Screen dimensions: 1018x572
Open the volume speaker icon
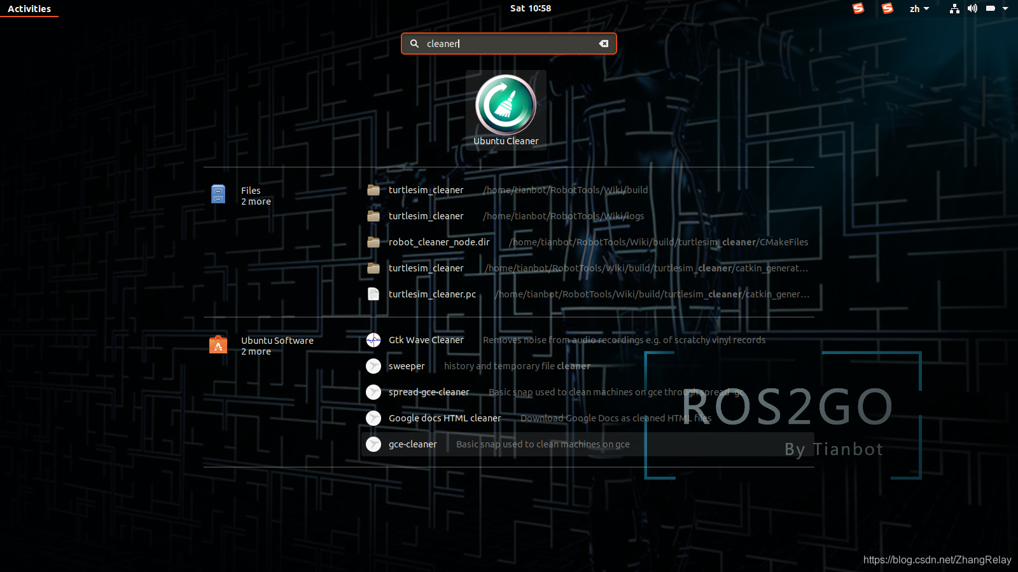click(x=972, y=8)
